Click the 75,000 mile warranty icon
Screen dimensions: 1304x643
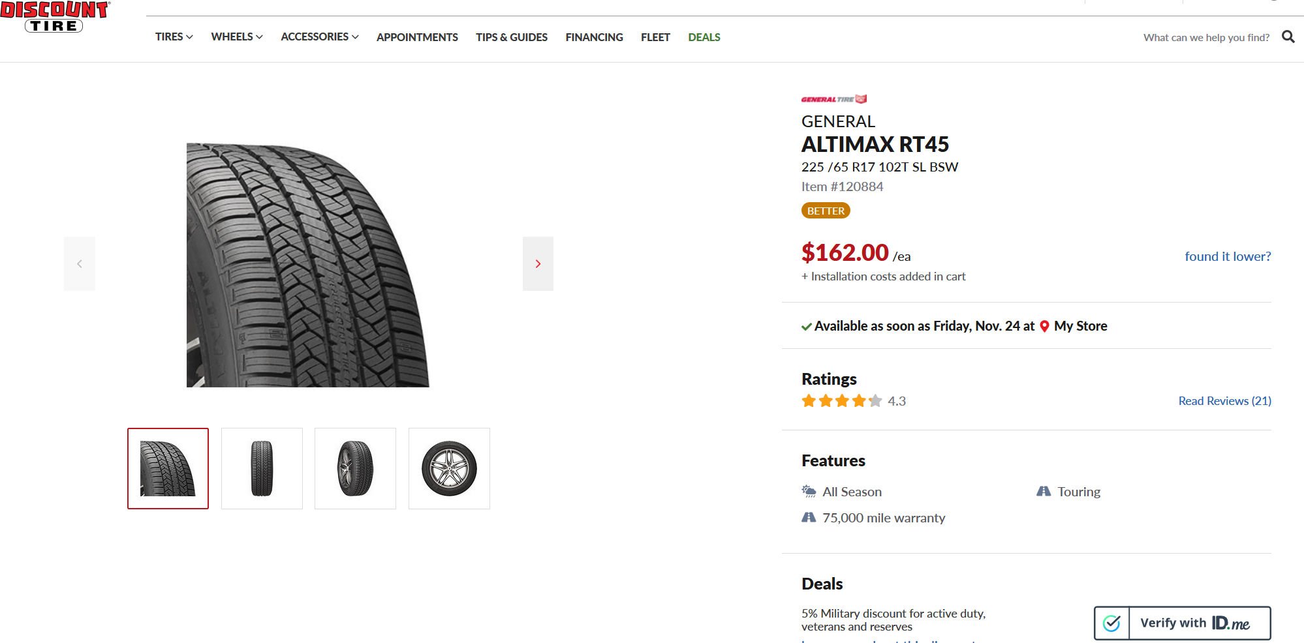[808, 516]
